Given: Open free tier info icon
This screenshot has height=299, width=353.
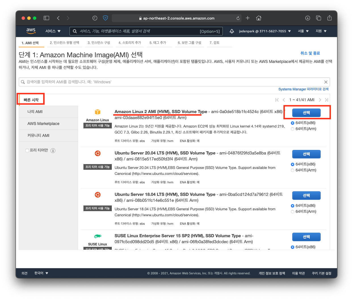Looking at the screenshot, I should click(x=53, y=150).
